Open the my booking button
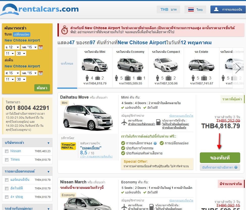The width and height of the screenshot is (246, 210). coord(228,10)
